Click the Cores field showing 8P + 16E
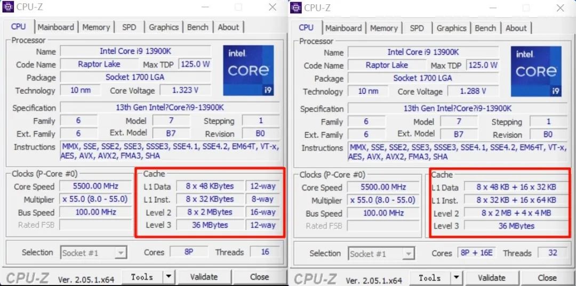This screenshot has width=576, height=286. [x=477, y=253]
